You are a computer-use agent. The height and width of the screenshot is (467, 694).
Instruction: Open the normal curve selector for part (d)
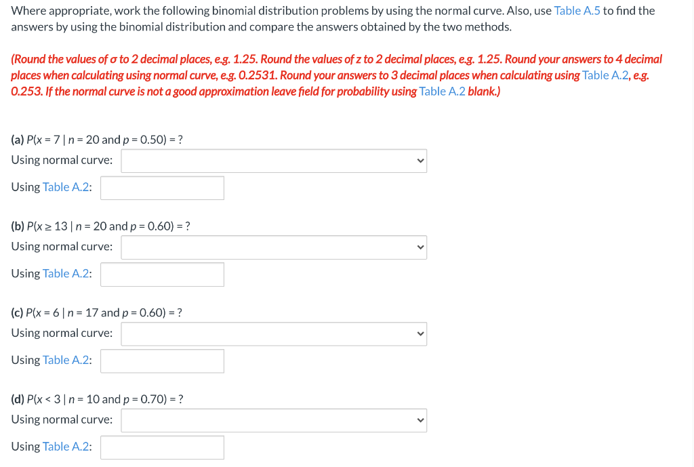[x=271, y=420]
